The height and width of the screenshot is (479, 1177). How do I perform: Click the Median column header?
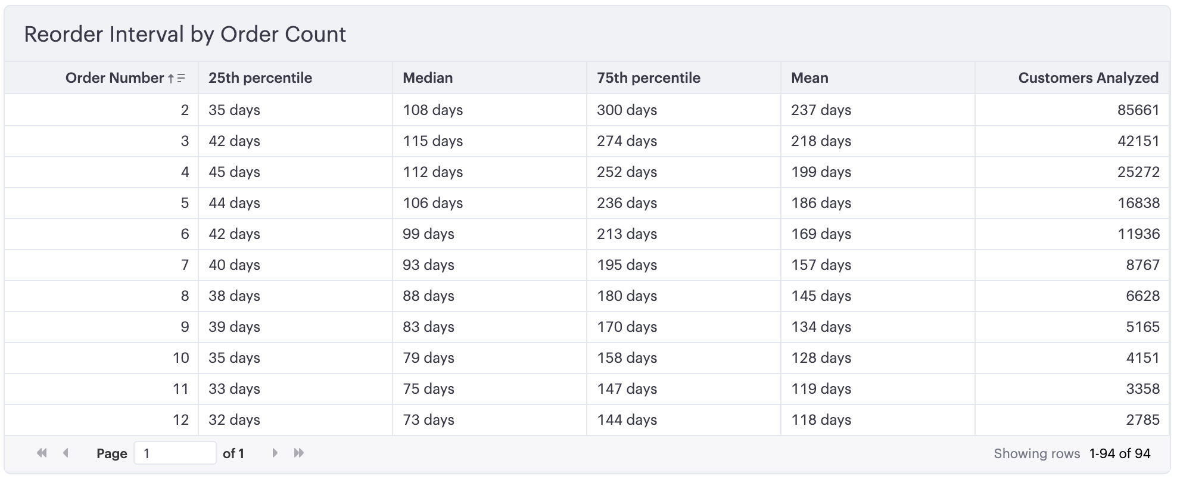tap(428, 77)
